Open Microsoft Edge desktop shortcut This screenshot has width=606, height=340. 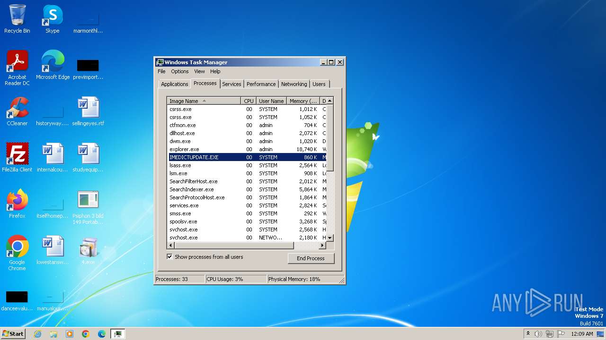(53, 65)
